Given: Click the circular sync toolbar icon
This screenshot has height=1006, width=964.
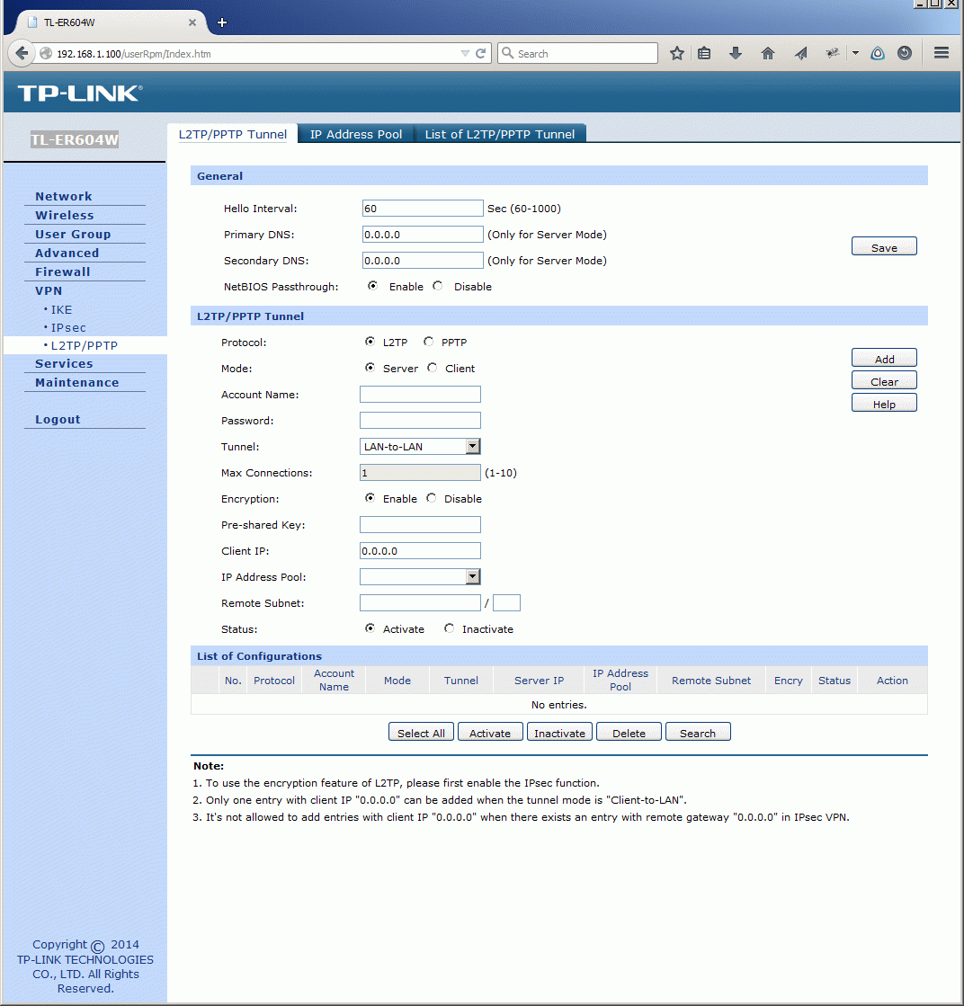Looking at the screenshot, I should [x=905, y=53].
